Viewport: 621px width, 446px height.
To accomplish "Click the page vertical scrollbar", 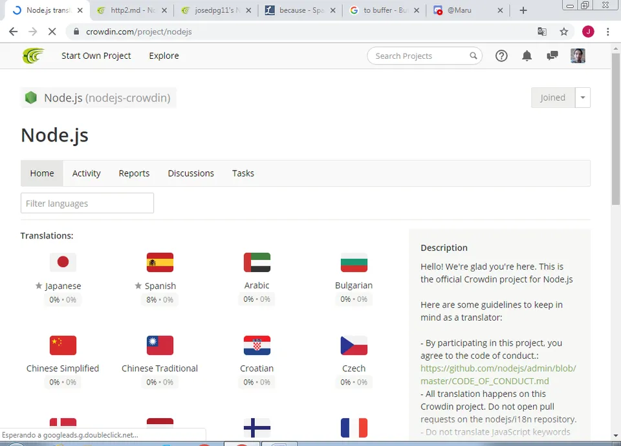I will click(615, 129).
